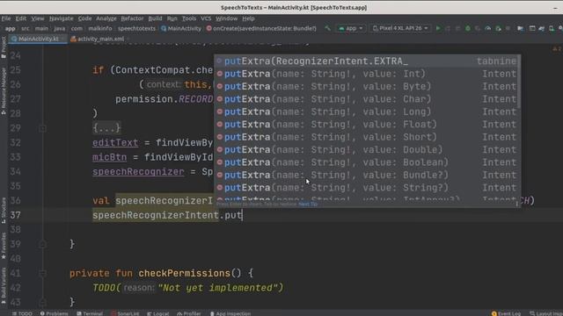Open the Help menu
This screenshot has width=563, height=316.
coord(248,18)
